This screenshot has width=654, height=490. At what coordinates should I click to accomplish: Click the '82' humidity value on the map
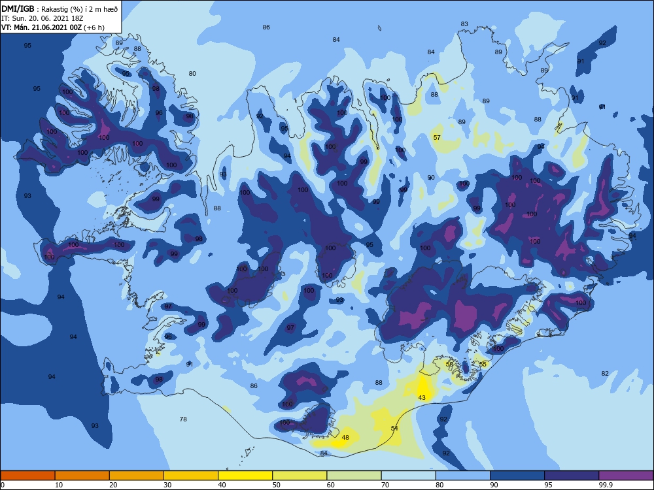coord(605,374)
